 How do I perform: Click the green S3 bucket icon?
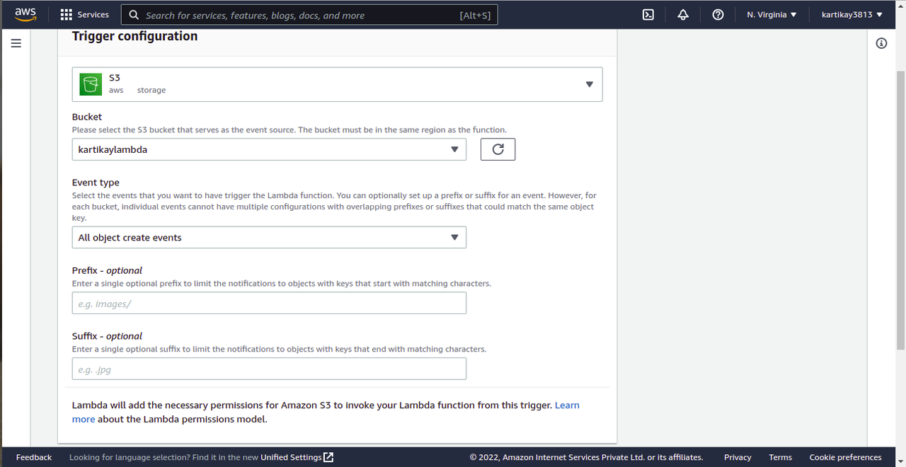[x=91, y=84]
